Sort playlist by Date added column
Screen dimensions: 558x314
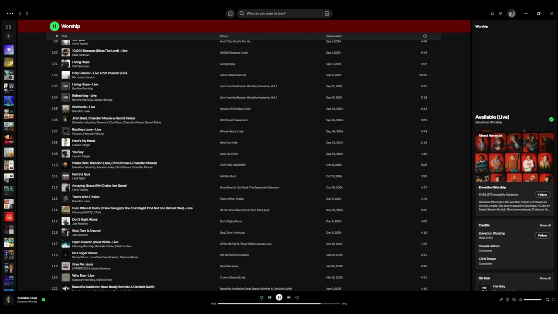334,36
